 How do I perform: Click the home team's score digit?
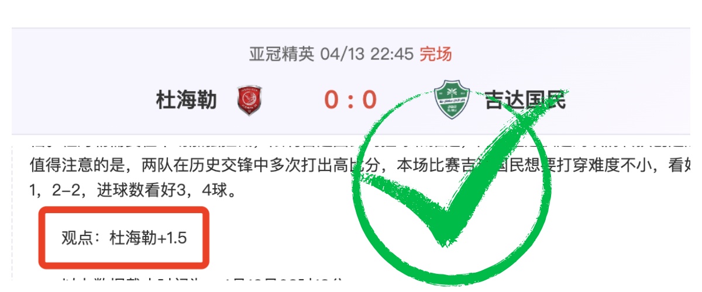click(333, 100)
